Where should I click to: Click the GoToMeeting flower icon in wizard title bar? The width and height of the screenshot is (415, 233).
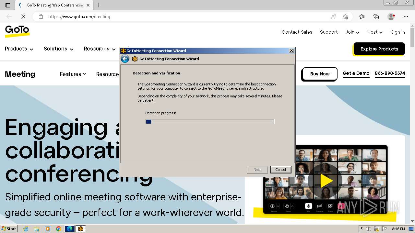[x=123, y=51]
